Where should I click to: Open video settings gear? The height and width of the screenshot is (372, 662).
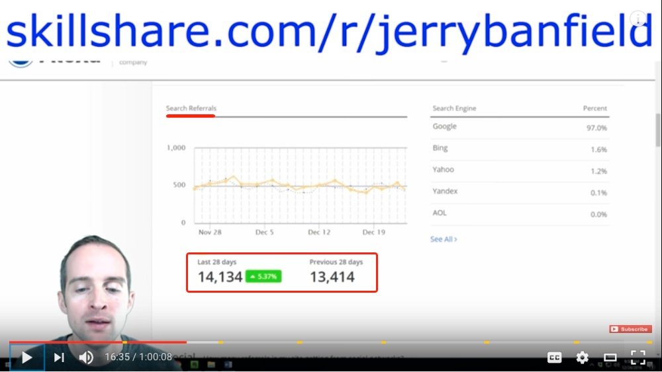[x=582, y=357]
